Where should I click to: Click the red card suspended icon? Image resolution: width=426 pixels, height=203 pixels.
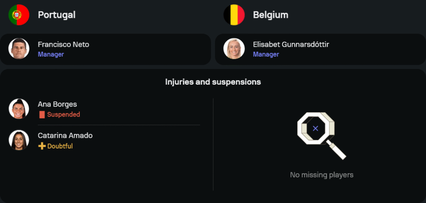(42, 114)
